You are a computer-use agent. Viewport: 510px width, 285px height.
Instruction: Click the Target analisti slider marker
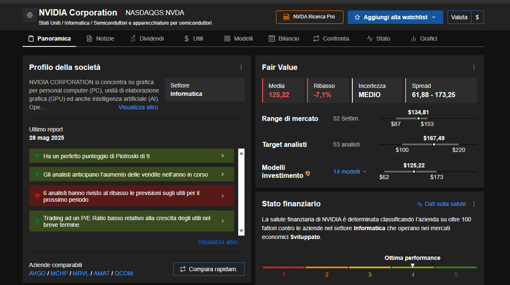(x=434, y=144)
